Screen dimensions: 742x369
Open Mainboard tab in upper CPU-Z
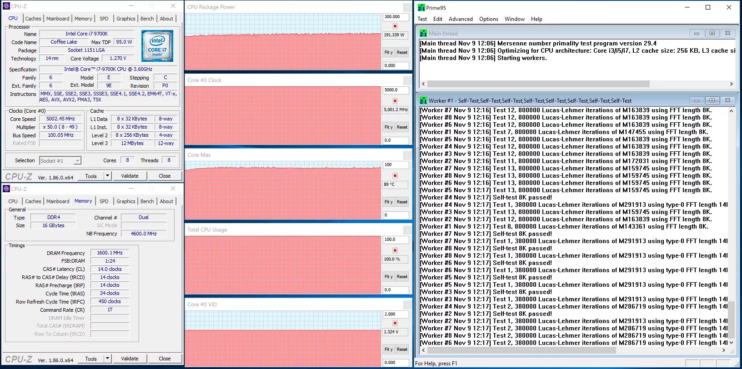[58, 19]
